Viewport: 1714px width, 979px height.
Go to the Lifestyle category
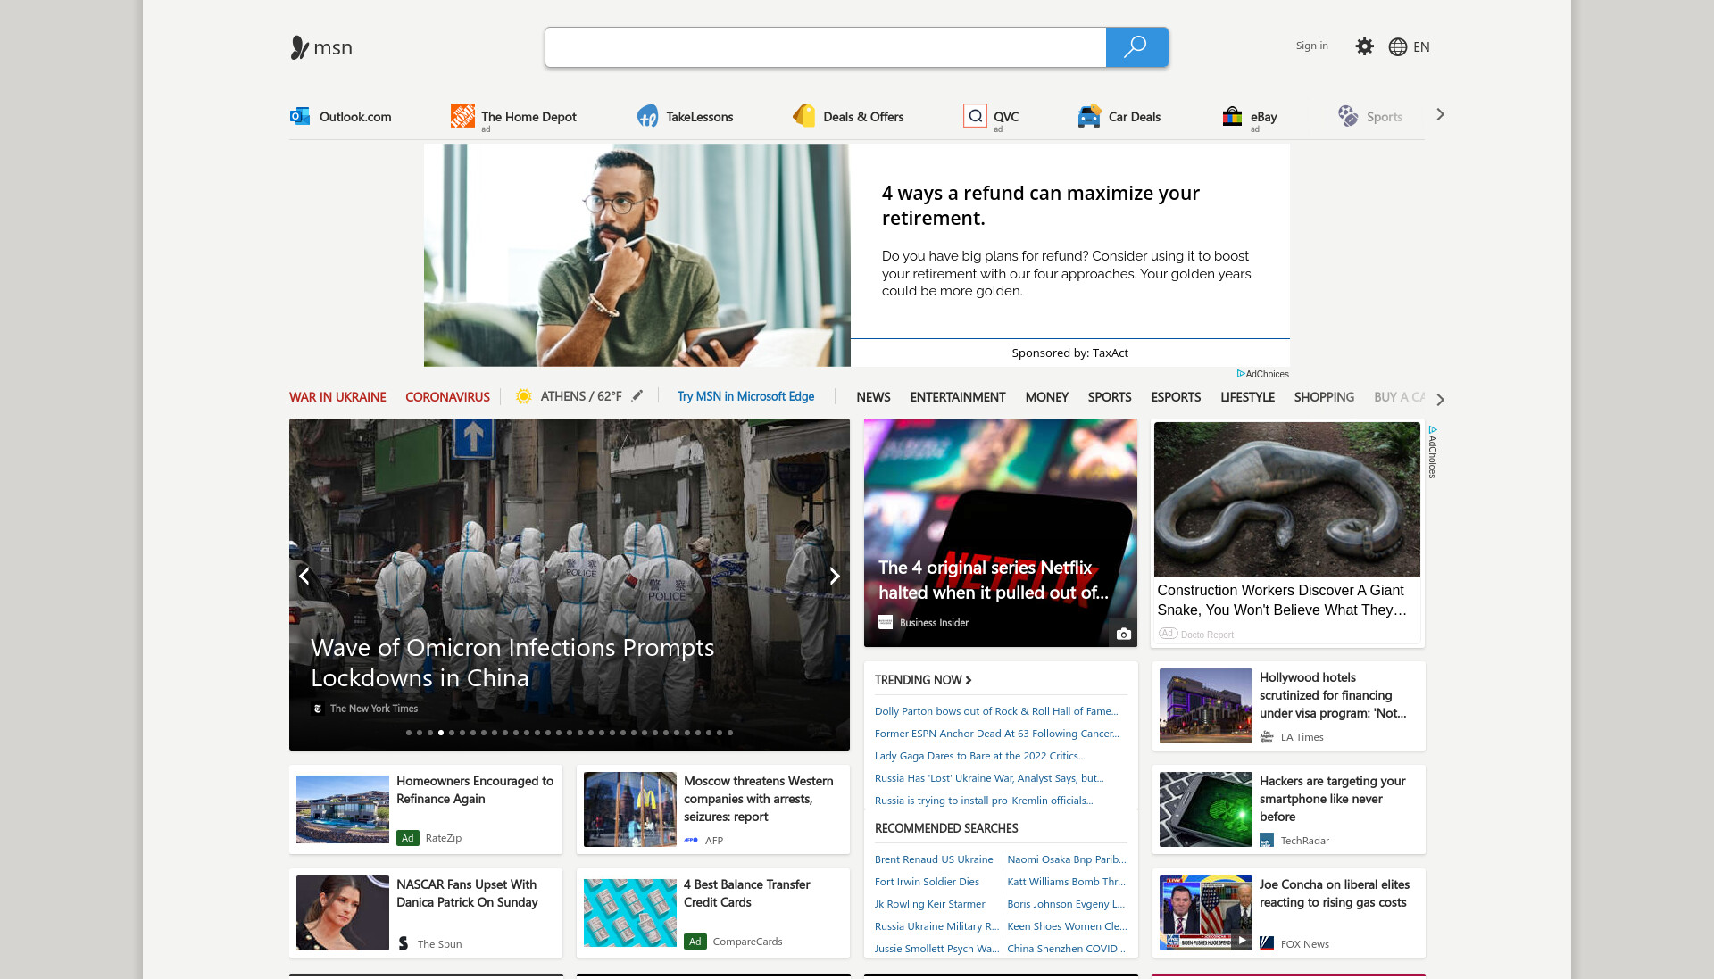[x=1247, y=397]
